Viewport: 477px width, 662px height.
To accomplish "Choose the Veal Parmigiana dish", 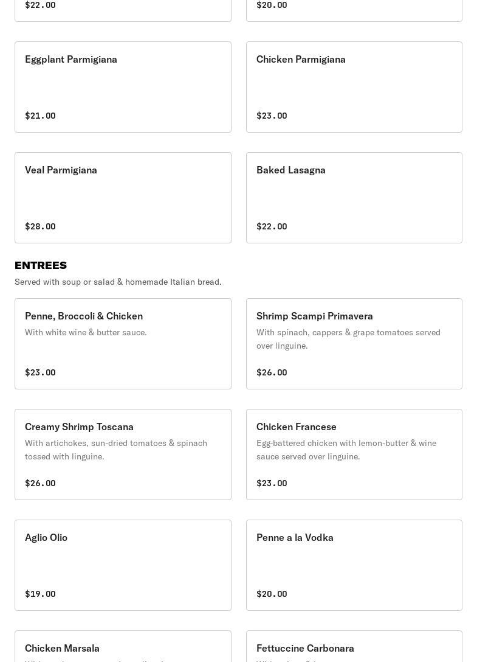I will (x=123, y=198).
